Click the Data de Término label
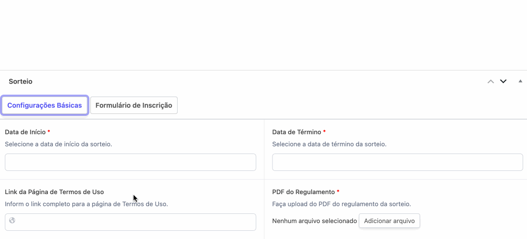The image size is (527, 239). point(297,132)
